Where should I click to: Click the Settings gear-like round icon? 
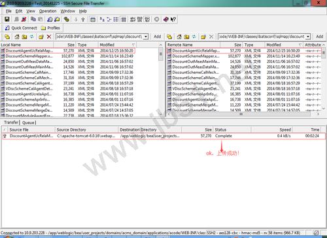(156, 20)
